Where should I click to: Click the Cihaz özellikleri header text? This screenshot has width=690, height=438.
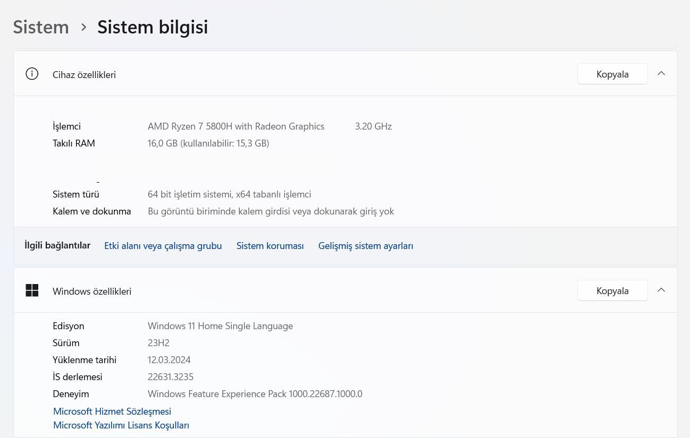click(84, 75)
